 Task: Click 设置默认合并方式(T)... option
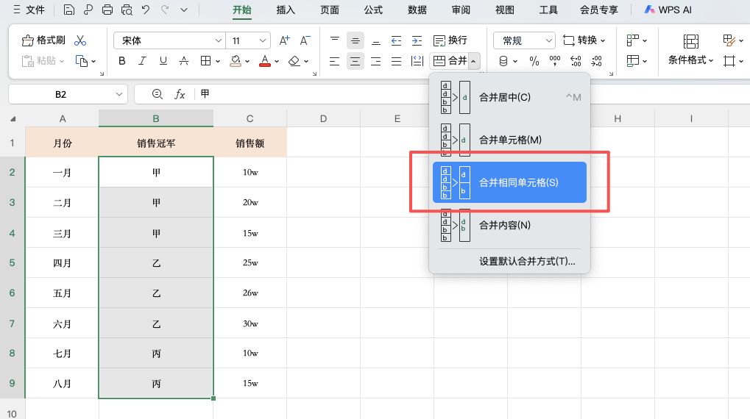tap(527, 261)
